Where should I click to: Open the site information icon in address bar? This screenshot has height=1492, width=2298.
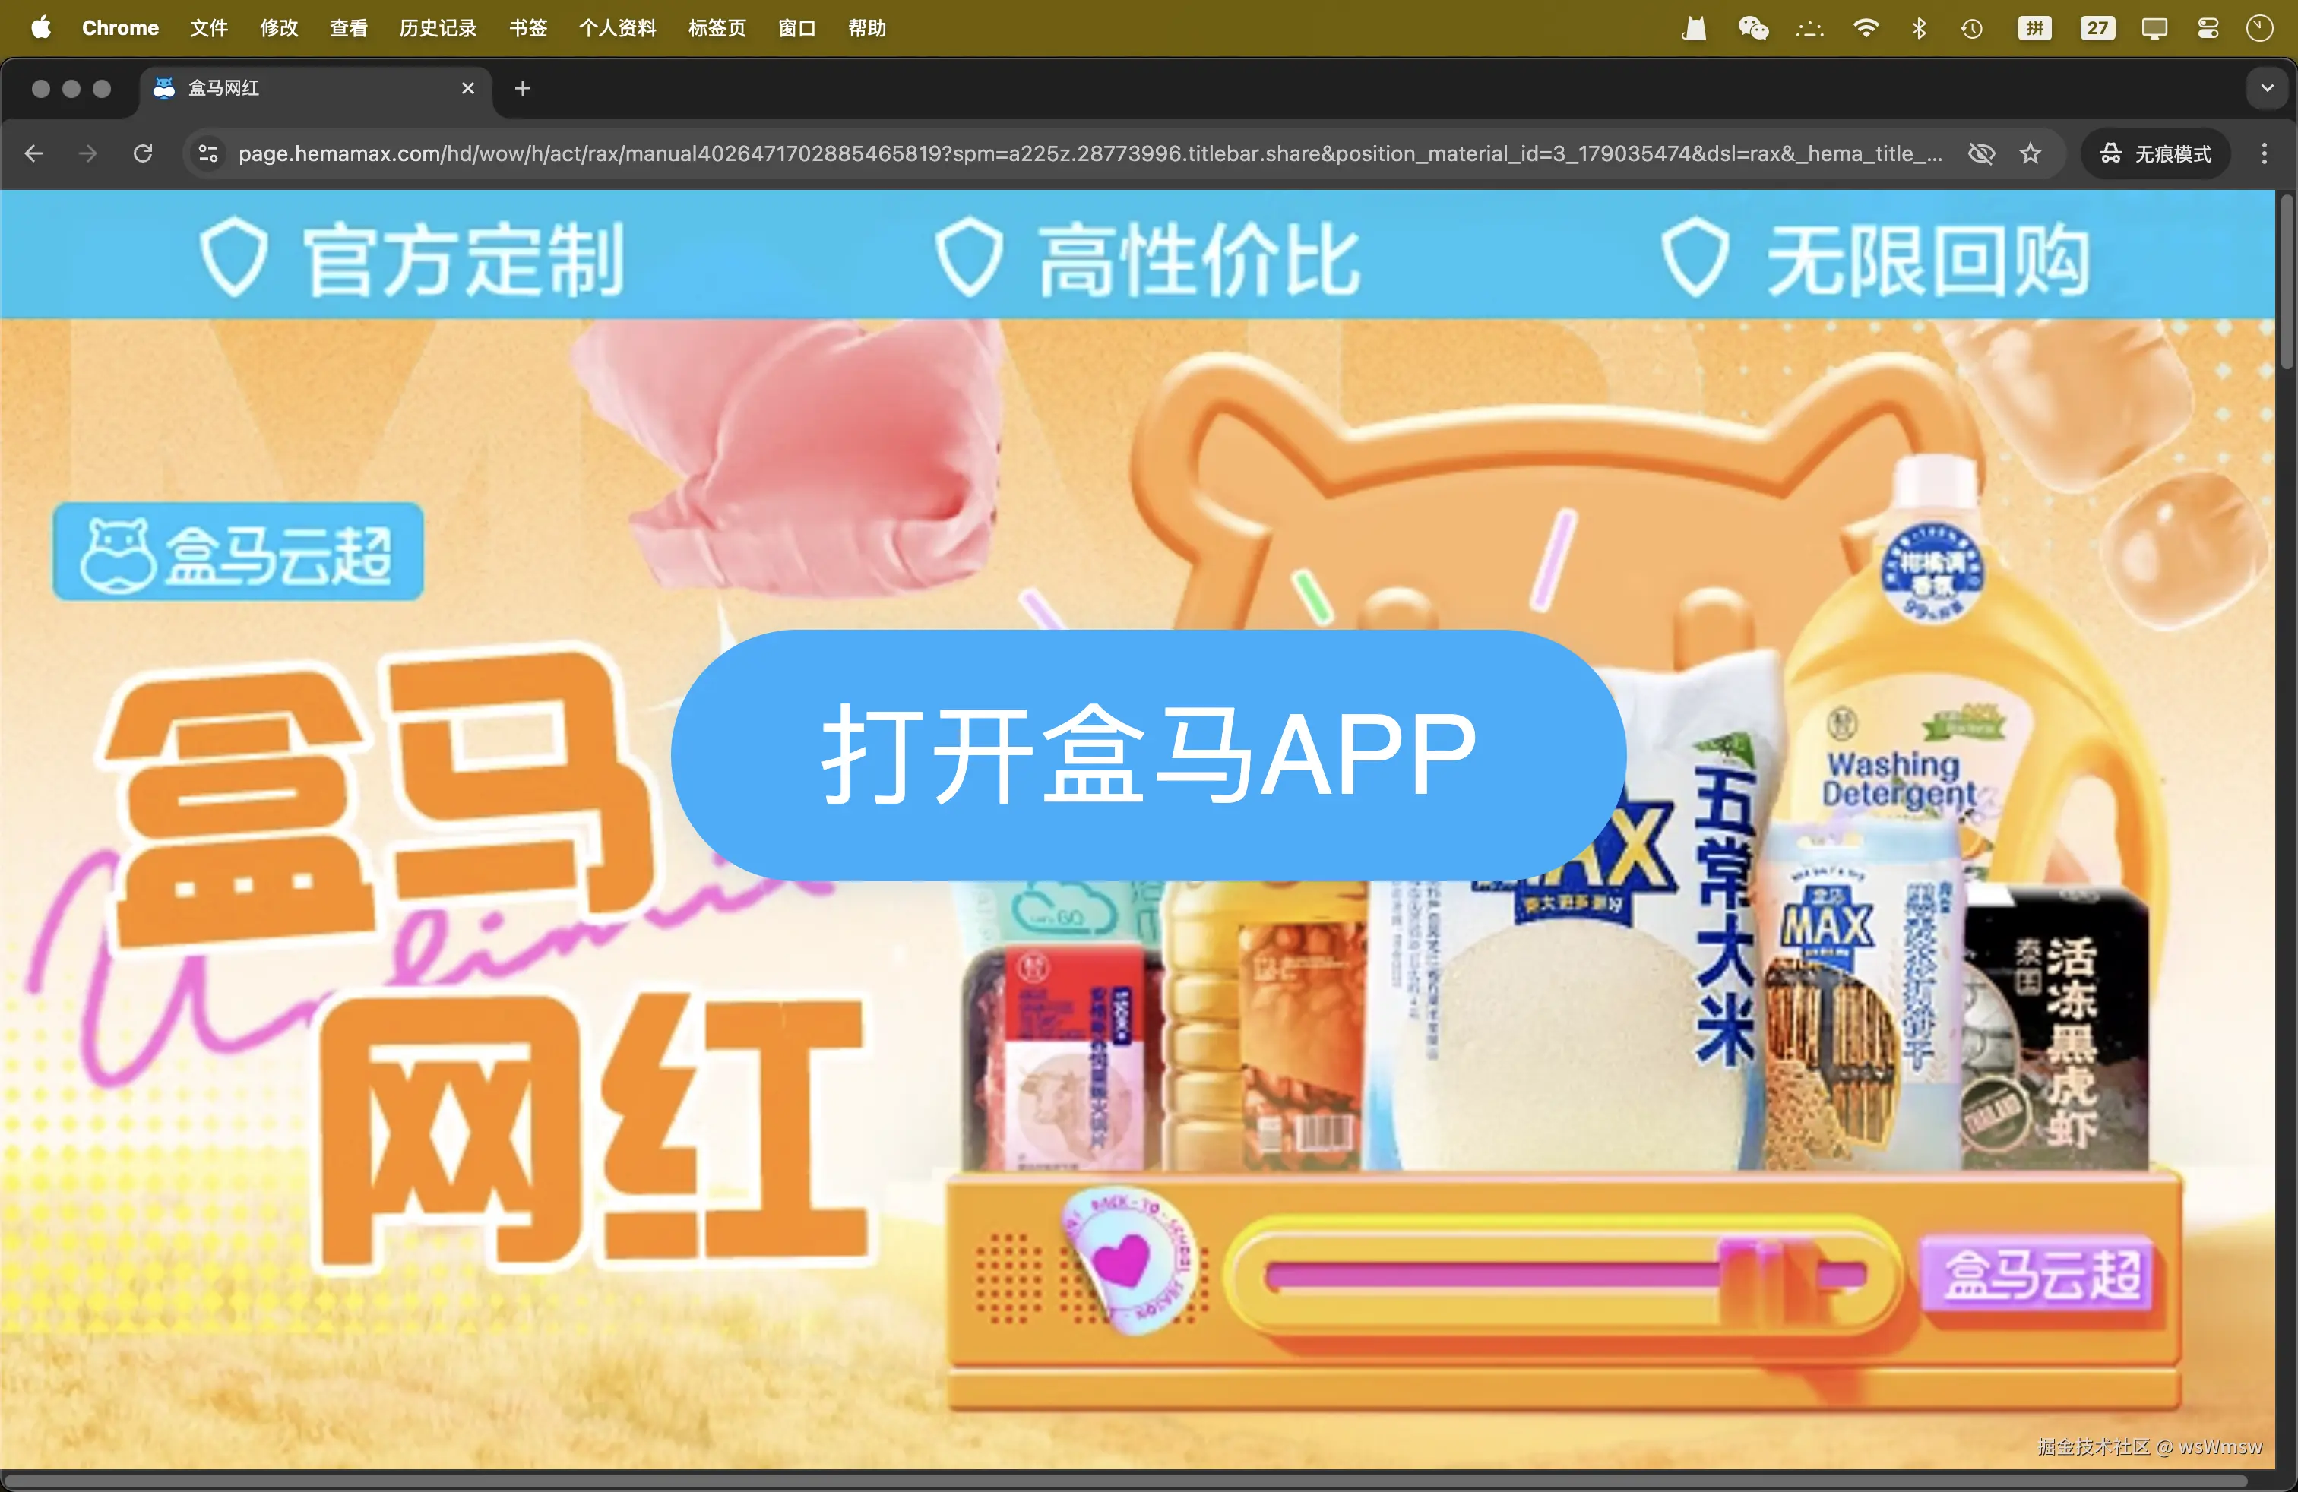click(207, 153)
